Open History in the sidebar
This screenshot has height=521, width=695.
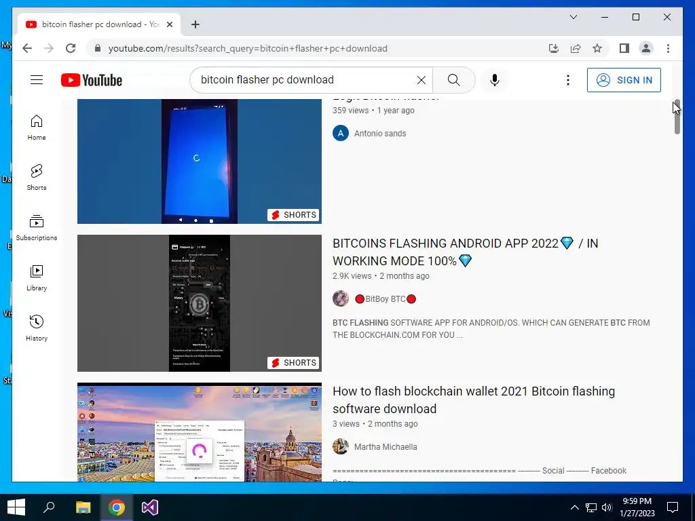coord(37,328)
